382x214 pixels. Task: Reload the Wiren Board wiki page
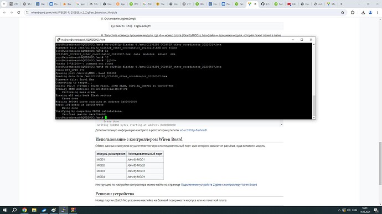(18, 12)
